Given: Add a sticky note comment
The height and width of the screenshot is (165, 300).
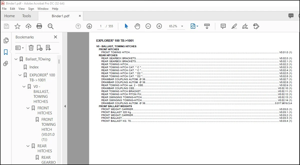Looking at the screenshot, I should click(223, 26).
